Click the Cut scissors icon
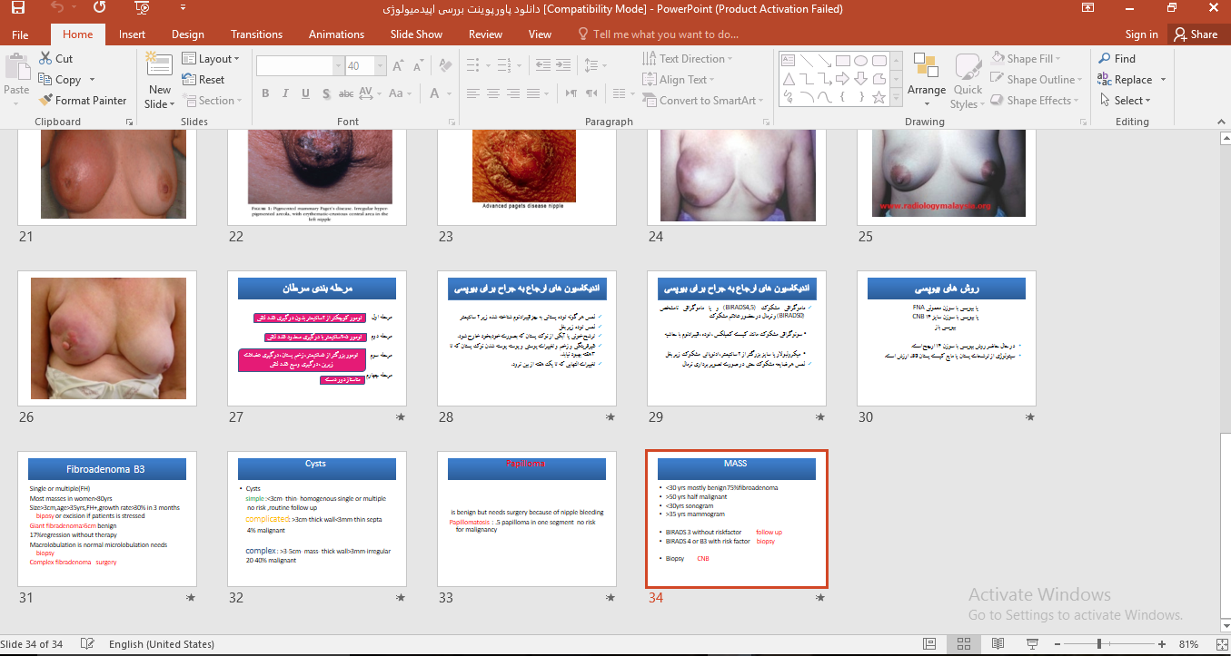The width and height of the screenshot is (1231, 656). (46, 59)
